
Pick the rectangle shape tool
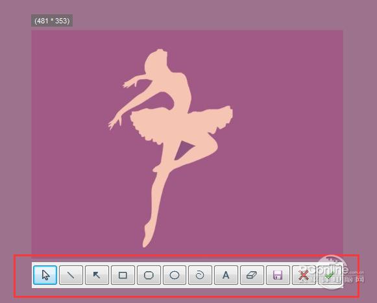coord(123,275)
